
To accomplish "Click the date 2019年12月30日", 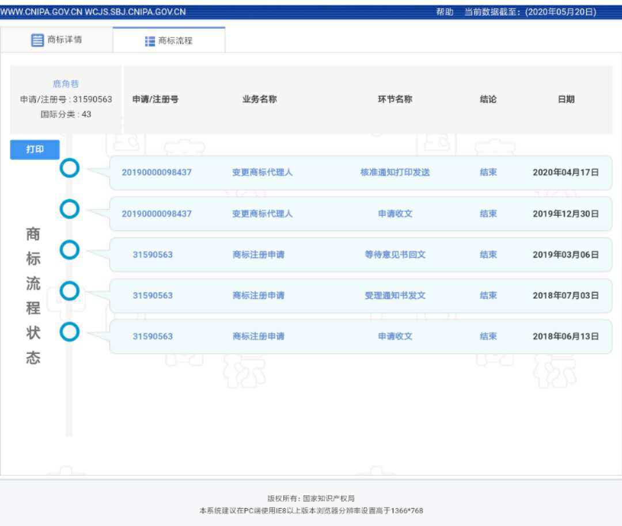I will click(566, 214).
